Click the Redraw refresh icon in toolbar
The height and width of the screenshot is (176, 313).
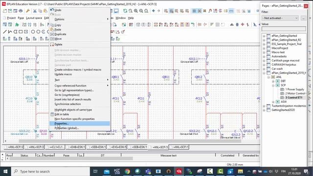click(x=125, y=11)
